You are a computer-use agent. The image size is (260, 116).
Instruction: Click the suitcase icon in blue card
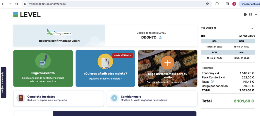coord(105,61)
